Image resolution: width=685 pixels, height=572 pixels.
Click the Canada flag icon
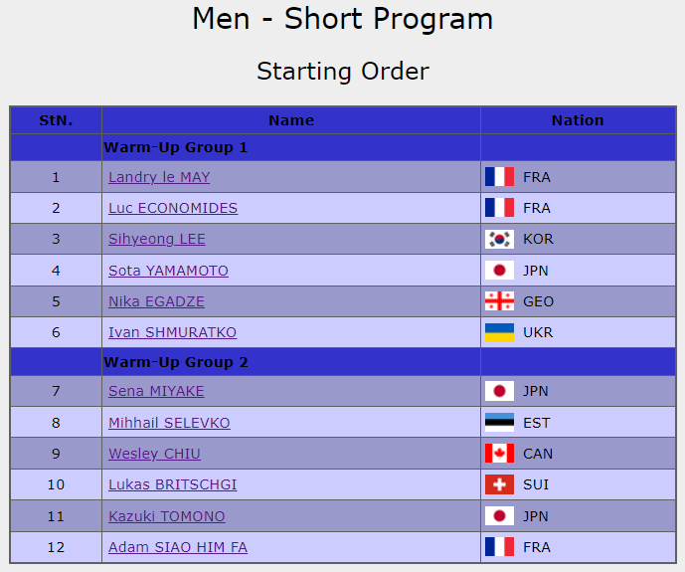pyautogui.click(x=499, y=454)
